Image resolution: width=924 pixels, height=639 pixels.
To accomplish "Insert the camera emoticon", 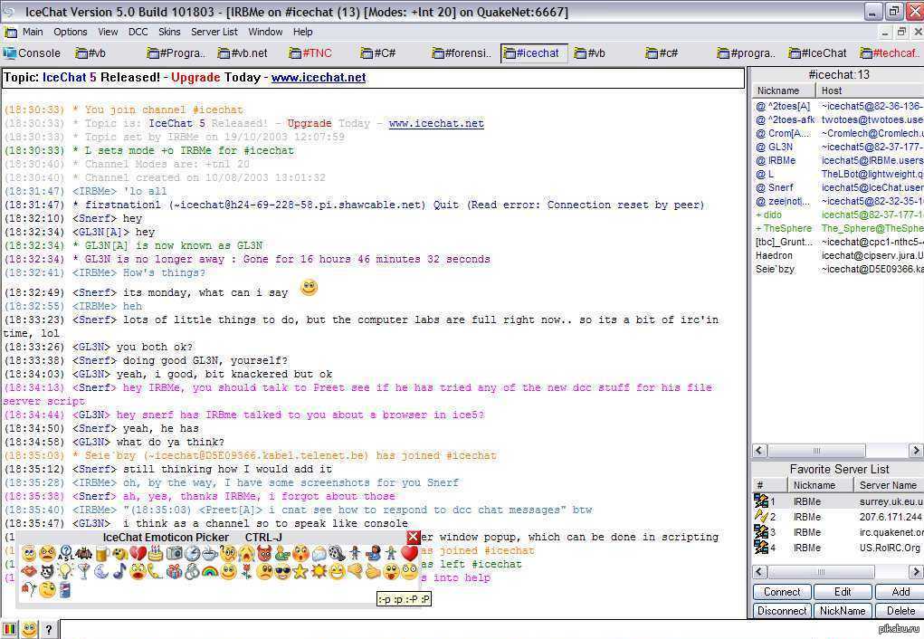I will 174,553.
